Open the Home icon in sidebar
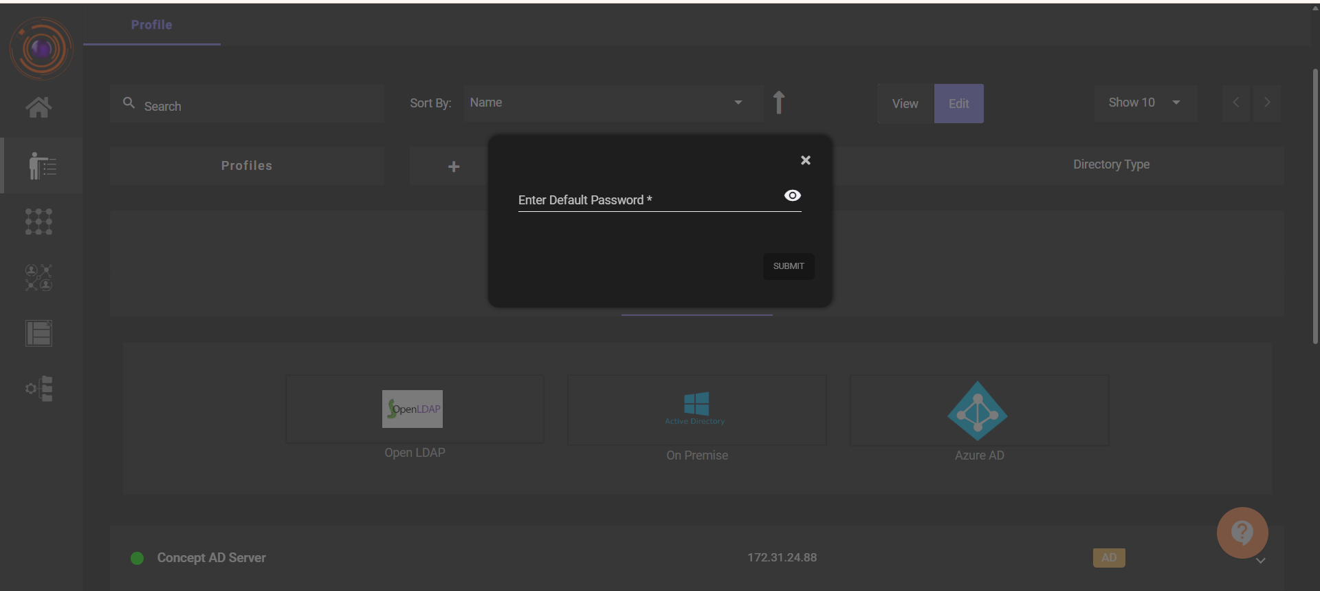The image size is (1320, 591). pyautogui.click(x=38, y=107)
